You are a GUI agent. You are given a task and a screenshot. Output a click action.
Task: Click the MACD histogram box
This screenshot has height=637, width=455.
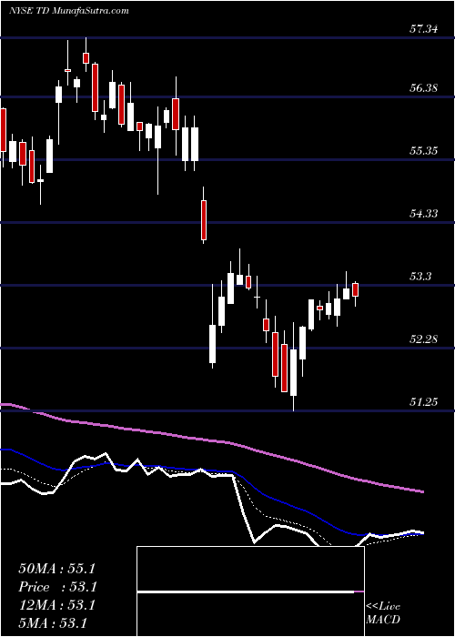250,591
